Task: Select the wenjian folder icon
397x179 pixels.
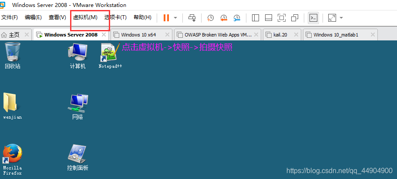Action: click(12, 106)
